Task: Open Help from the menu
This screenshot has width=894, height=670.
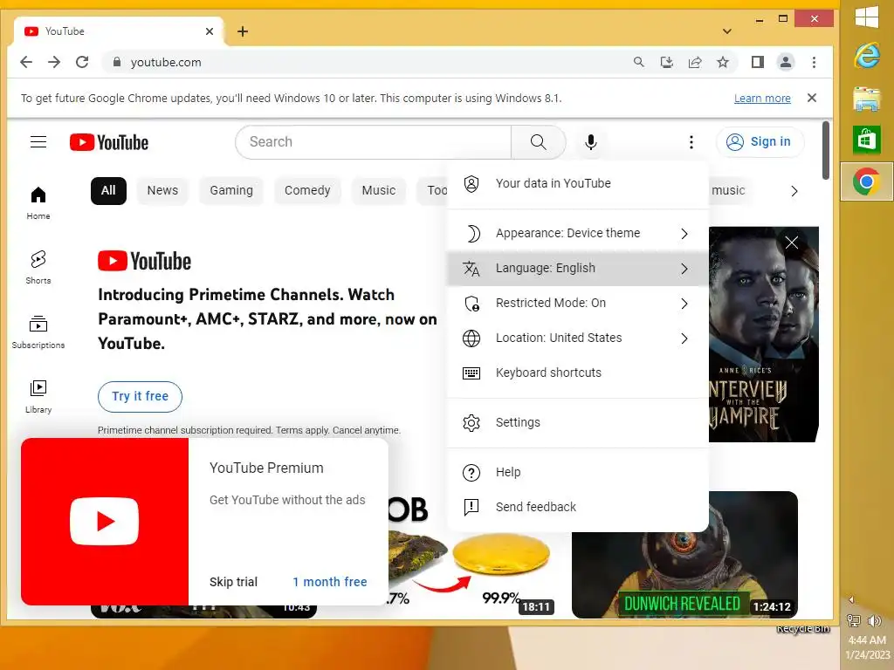Action: point(578,472)
